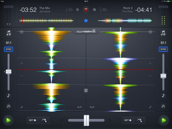
Task: Open the right deck EQ mixer icon
Action: 163,106
